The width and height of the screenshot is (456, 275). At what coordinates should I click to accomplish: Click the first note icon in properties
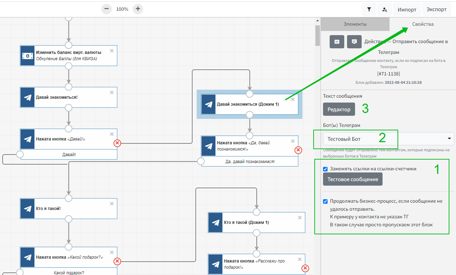tap(337, 42)
